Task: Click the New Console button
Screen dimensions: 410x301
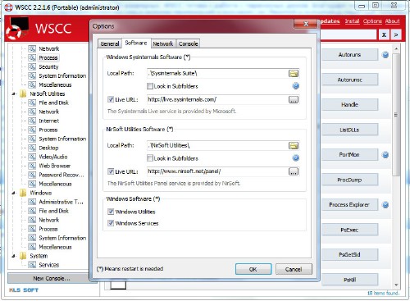Action: click(52, 278)
